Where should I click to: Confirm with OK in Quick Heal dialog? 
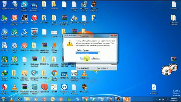pyautogui.click(x=85, y=58)
